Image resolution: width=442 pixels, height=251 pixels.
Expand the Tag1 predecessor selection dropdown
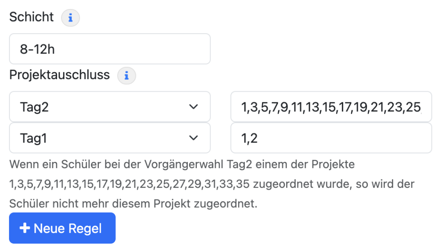[110, 138]
